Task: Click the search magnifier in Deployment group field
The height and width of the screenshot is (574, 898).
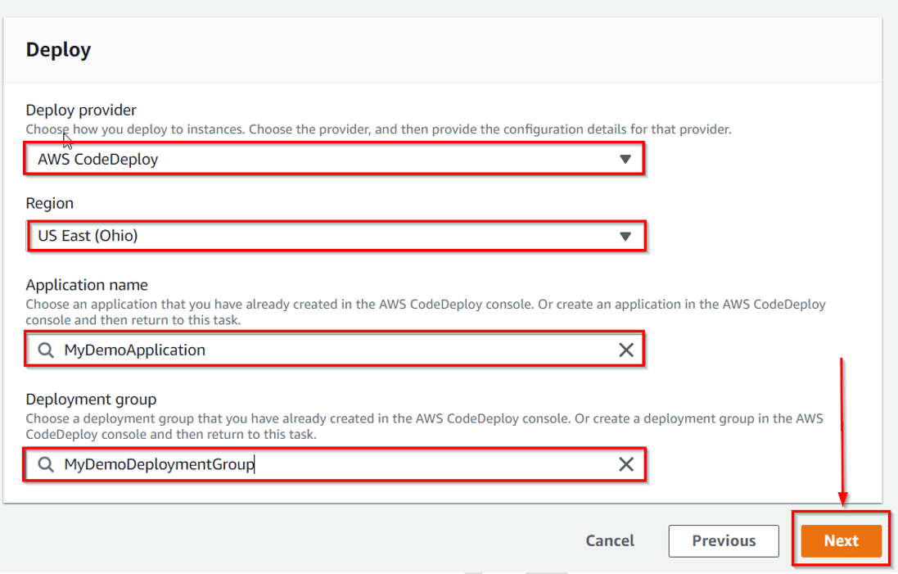Action: [x=45, y=464]
